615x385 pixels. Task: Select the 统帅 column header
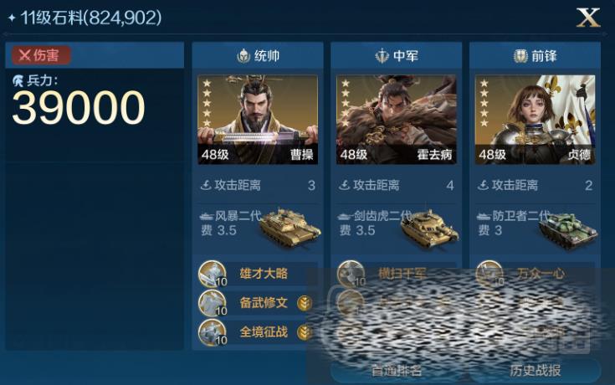(258, 56)
